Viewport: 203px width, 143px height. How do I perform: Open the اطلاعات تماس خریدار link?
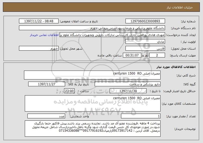[44, 35]
